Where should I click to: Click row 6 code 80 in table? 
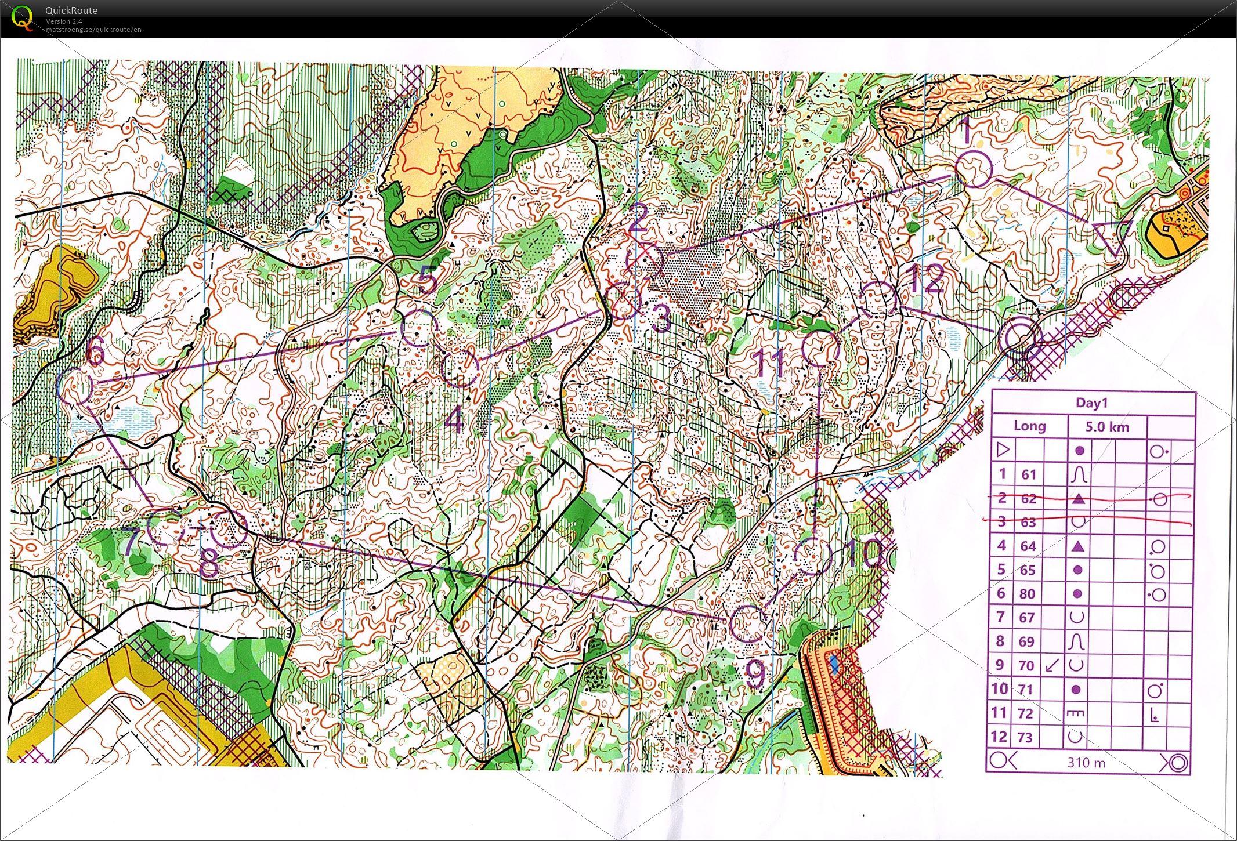point(1027,594)
